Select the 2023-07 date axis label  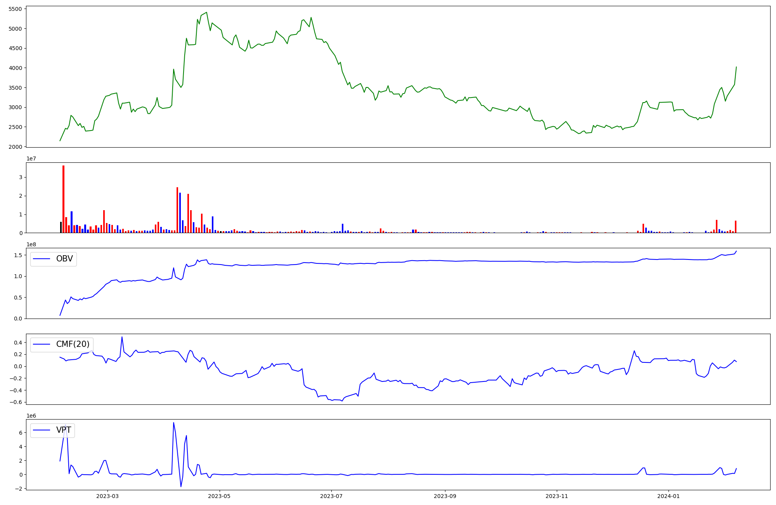[x=331, y=496]
